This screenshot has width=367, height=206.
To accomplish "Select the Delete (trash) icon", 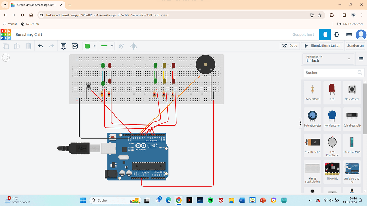I will [x=28, y=46].
